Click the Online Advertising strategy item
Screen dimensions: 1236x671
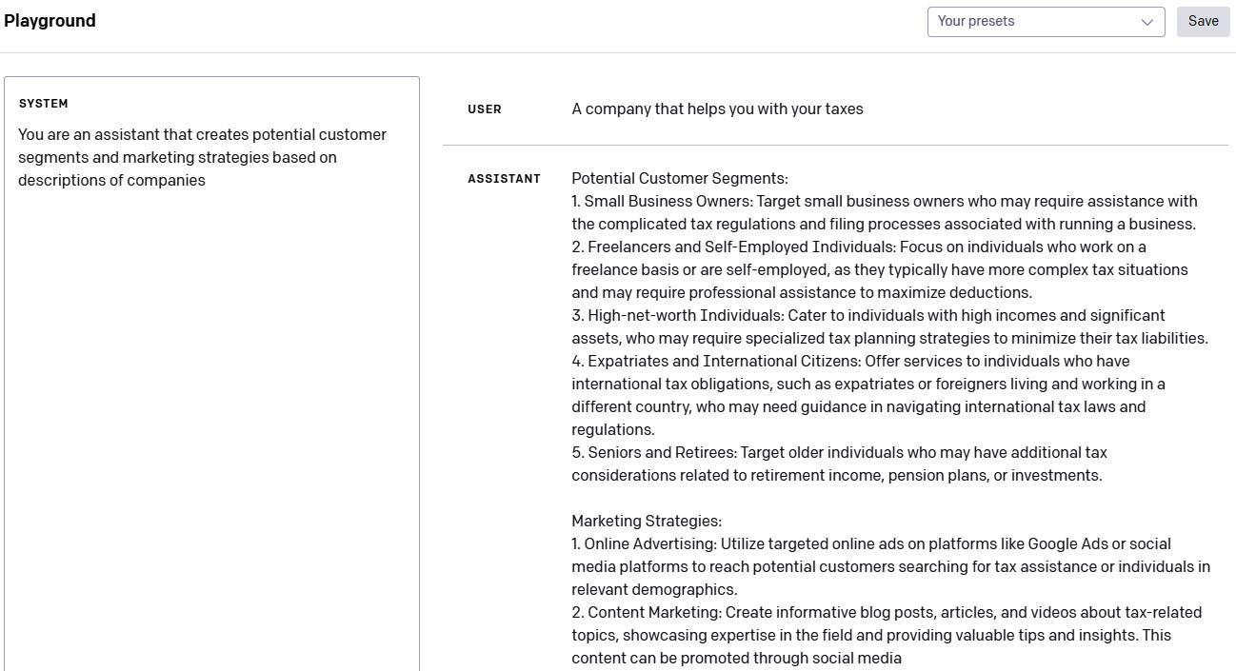click(x=889, y=566)
